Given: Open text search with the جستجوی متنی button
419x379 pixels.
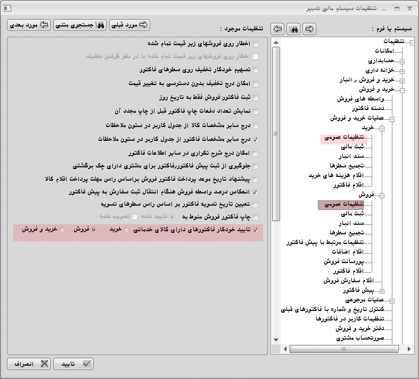Looking at the screenshot, I should point(80,25).
